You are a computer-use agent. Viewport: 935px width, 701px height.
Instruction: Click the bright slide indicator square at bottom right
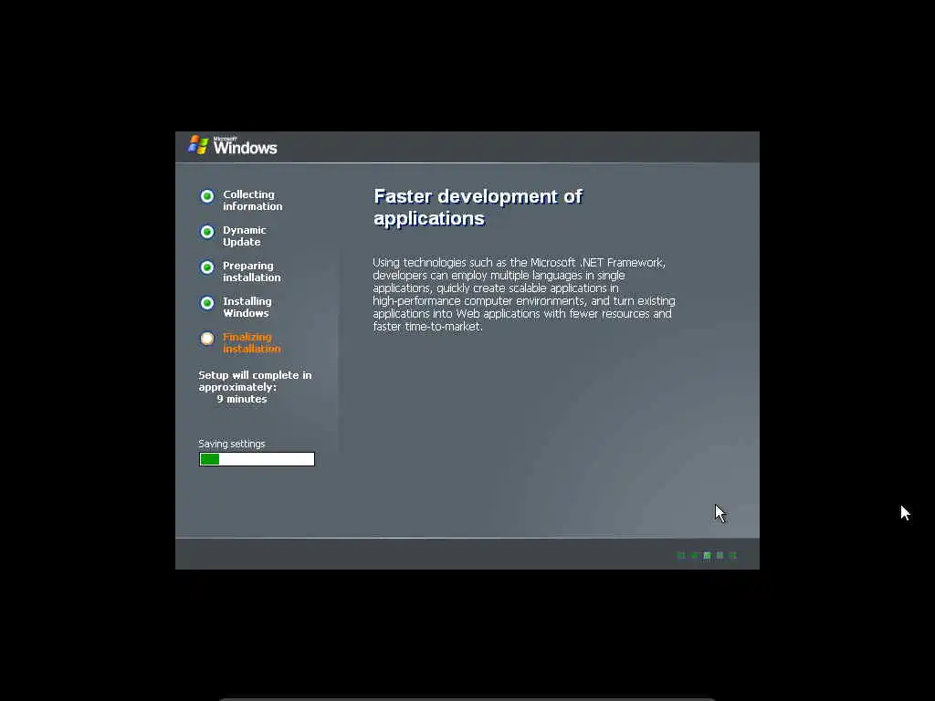coord(708,556)
